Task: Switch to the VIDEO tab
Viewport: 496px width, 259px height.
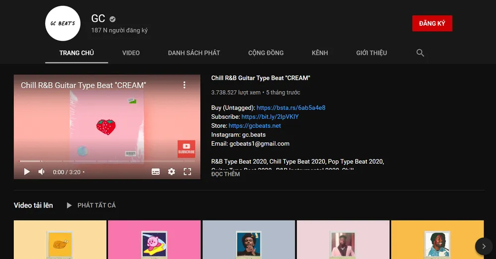Action: pos(131,53)
